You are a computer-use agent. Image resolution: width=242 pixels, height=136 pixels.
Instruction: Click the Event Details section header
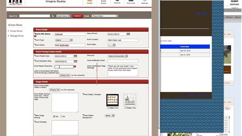pos(91,29)
